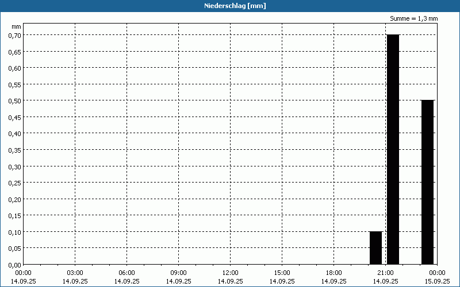This screenshot has height=287, width=460.
Task: Click the 0,10 value on the y-axis
Action: point(14,232)
